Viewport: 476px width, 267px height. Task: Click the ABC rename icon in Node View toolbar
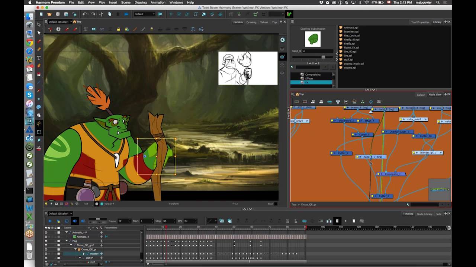click(379, 102)
